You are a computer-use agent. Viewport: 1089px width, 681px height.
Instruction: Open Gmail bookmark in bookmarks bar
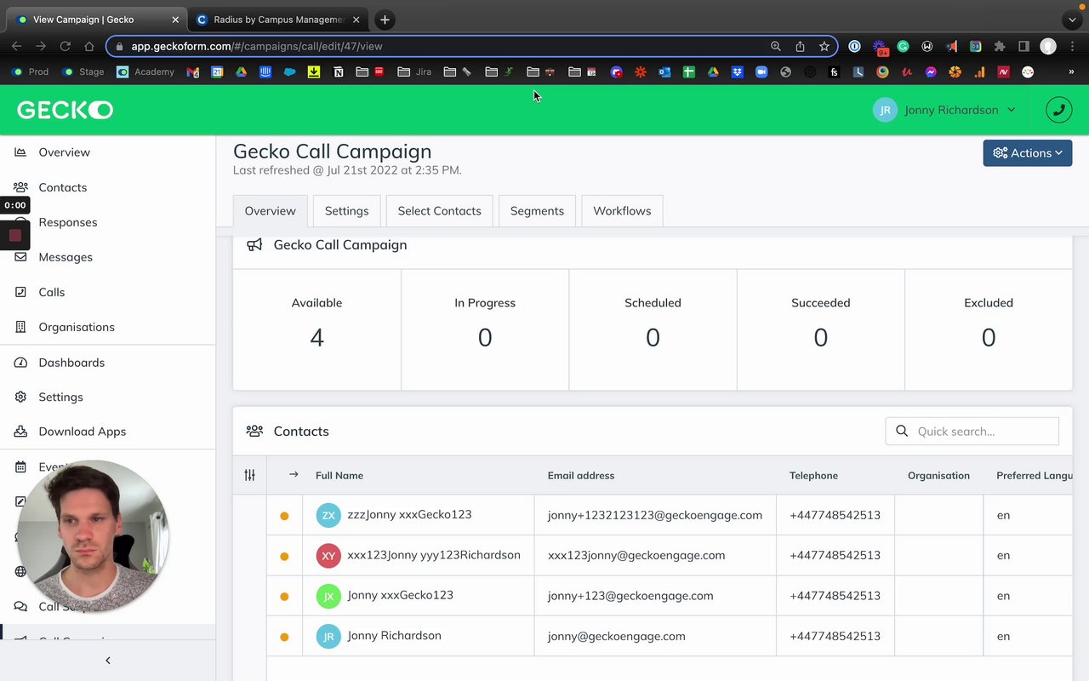[x=193, y=72]
